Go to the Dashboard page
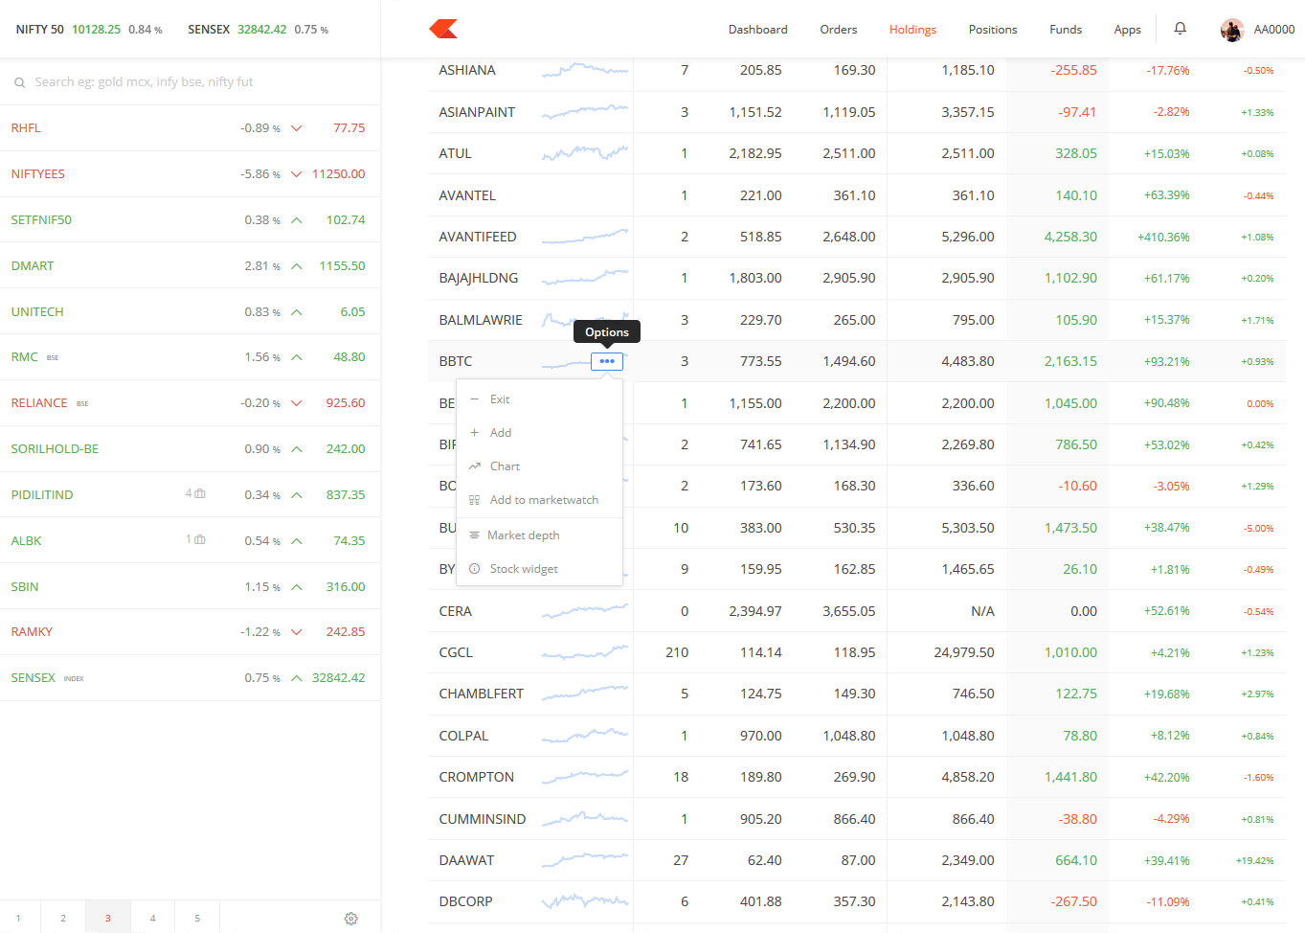The width and height of the screenshot is (1305, 933). coord(758,30)
